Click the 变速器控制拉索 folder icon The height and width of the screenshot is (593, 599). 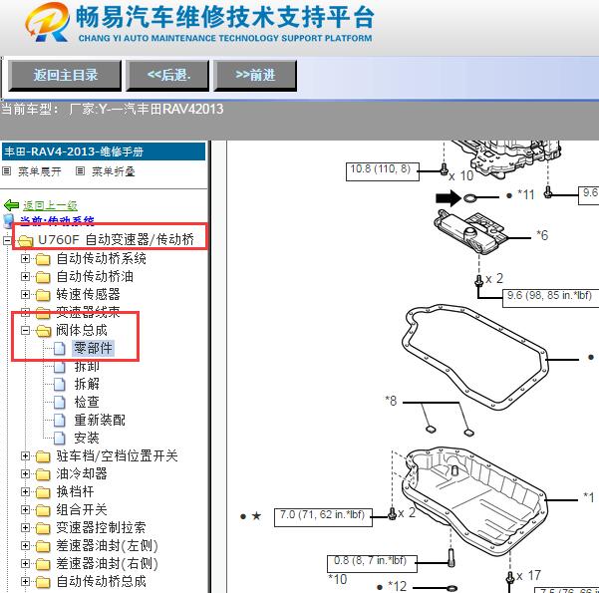click(43, 528)
